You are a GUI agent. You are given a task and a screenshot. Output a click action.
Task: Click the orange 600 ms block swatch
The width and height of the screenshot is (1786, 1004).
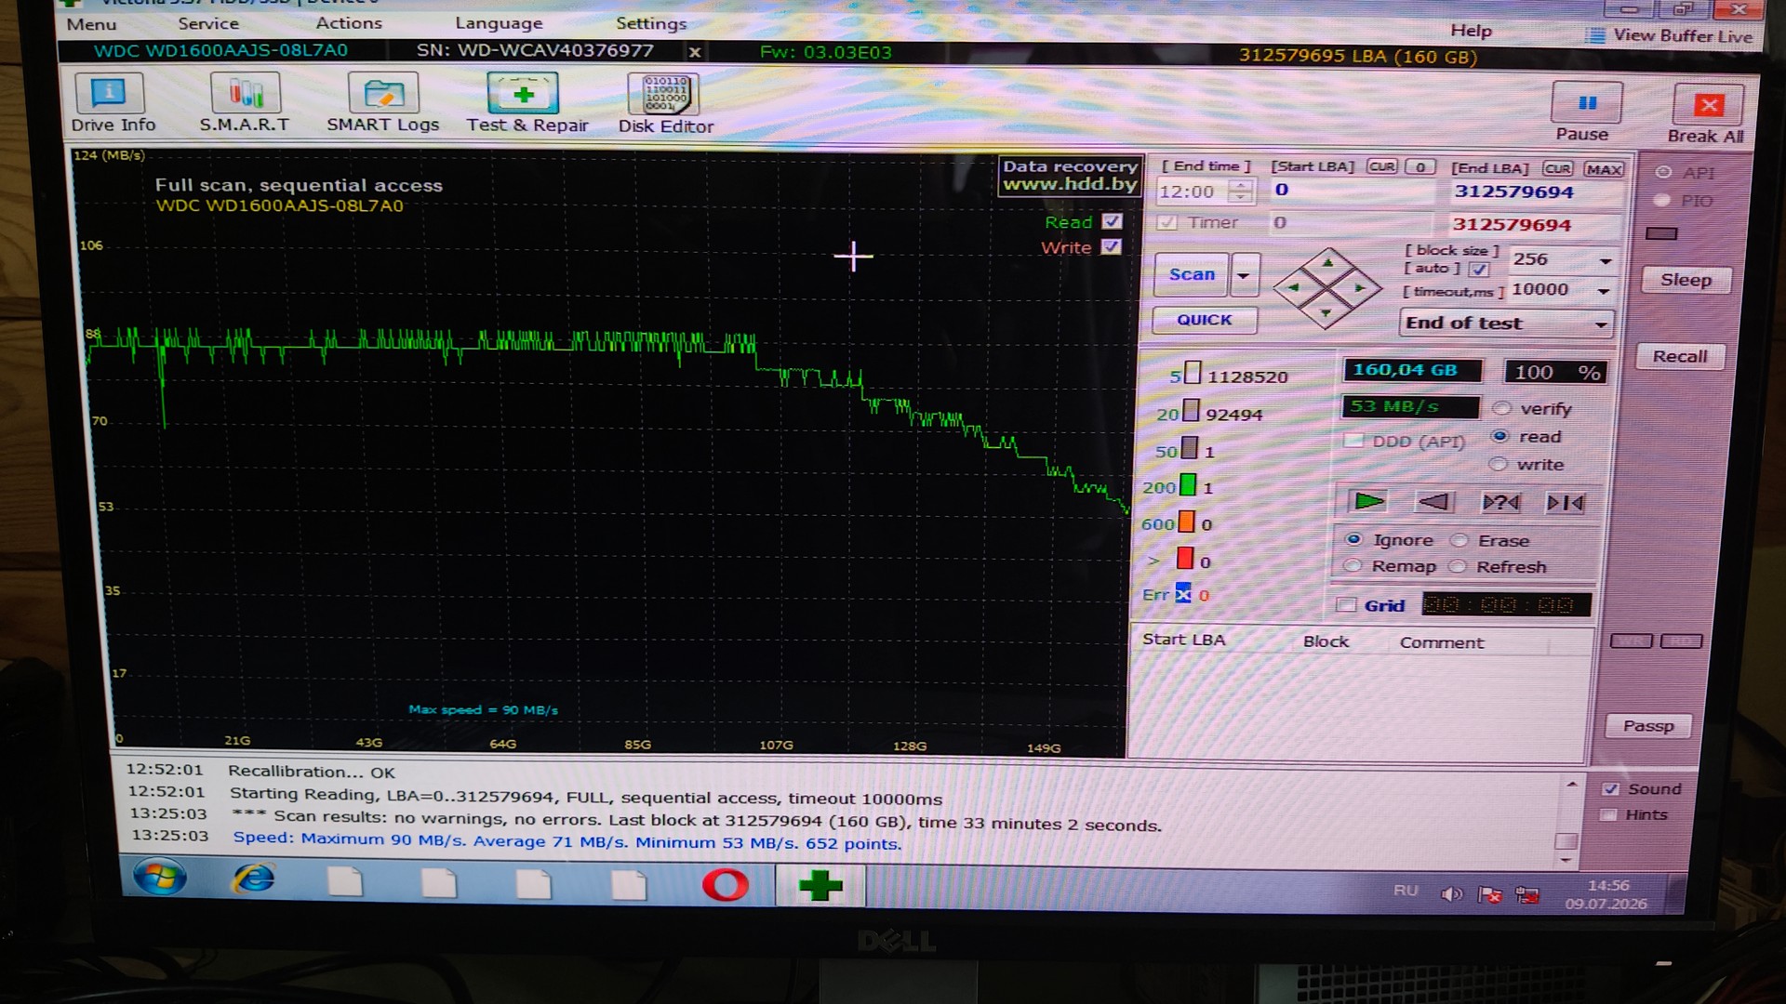coord(1186,522)
